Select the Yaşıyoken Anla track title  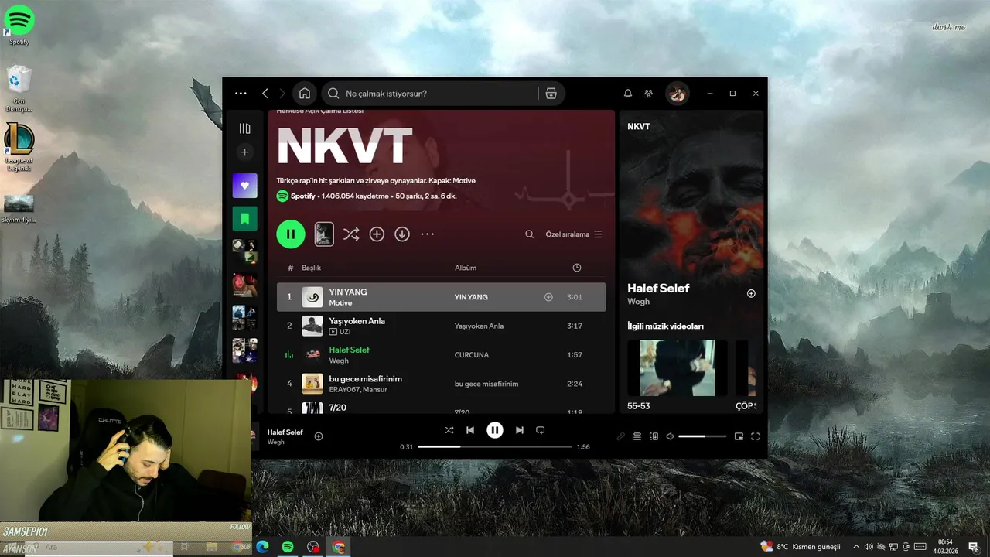click(x=357, y=321)
